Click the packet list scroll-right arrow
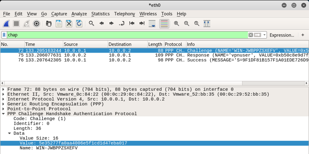The height and width of the screenshot is (154, 309). (307, 83)
